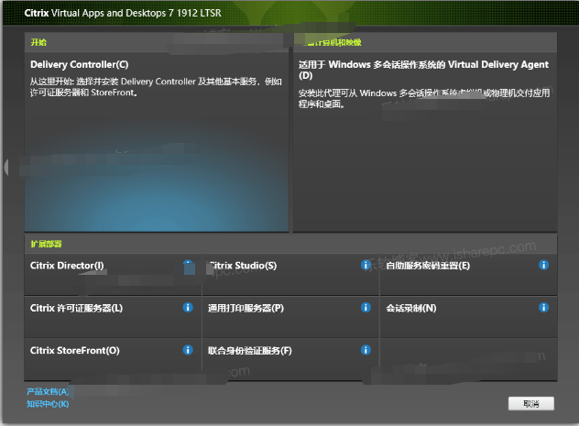The image size is (579, 426).
Task: Click Citrix Virtual Apps and Desktops title
Action: (x=123, y=13)
